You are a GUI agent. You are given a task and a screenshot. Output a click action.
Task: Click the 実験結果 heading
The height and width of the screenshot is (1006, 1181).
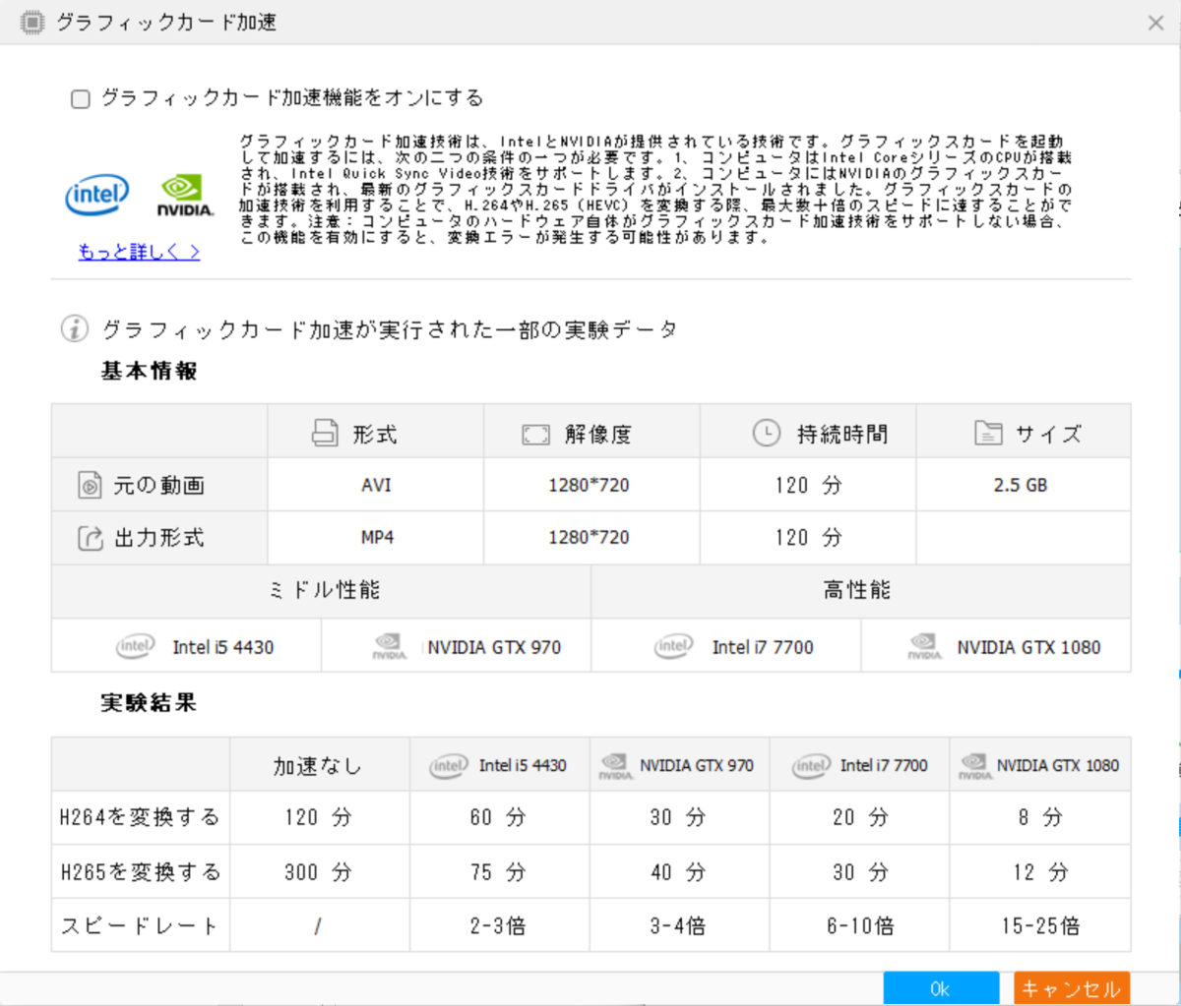click(149, 703)
